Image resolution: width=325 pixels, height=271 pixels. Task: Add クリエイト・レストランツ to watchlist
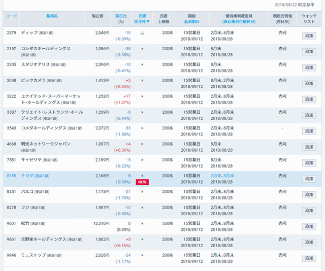pyautogui.click(x=309, y=115)
